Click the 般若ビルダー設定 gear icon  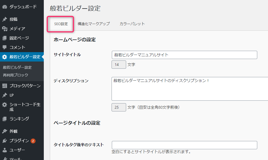[x=5, y=57]
